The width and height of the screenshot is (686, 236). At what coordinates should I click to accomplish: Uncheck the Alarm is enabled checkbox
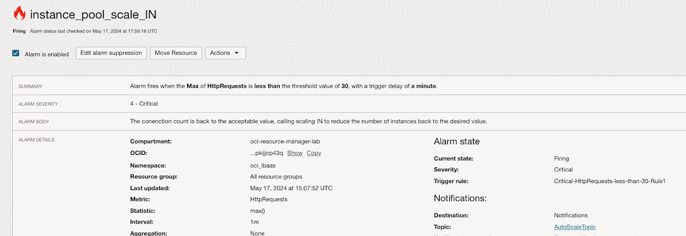(16, 53)
